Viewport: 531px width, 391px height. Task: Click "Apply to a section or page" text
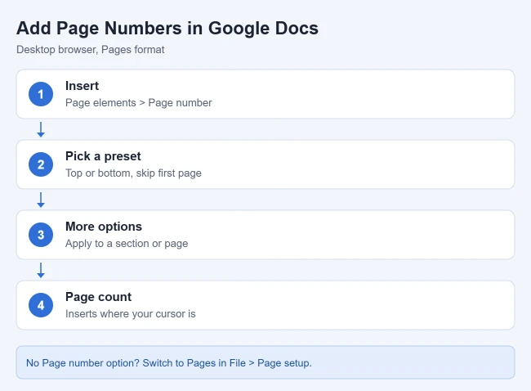tap(127, 244)
